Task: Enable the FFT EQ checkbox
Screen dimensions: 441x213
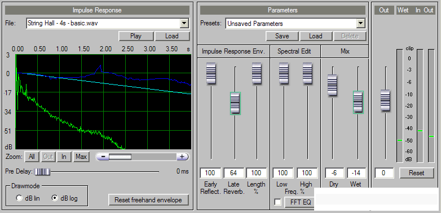Action: tap(277, 202)
